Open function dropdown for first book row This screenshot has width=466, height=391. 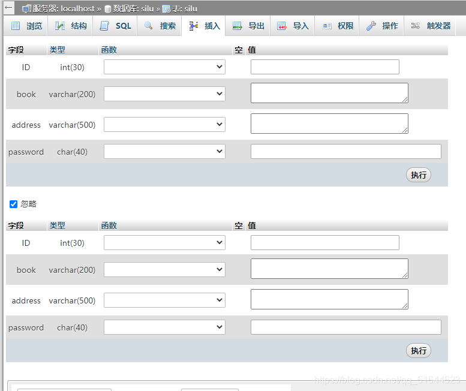pyautogui.click(x=164, y=94)
